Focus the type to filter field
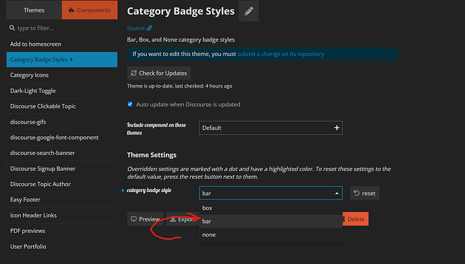 [62, 28]
